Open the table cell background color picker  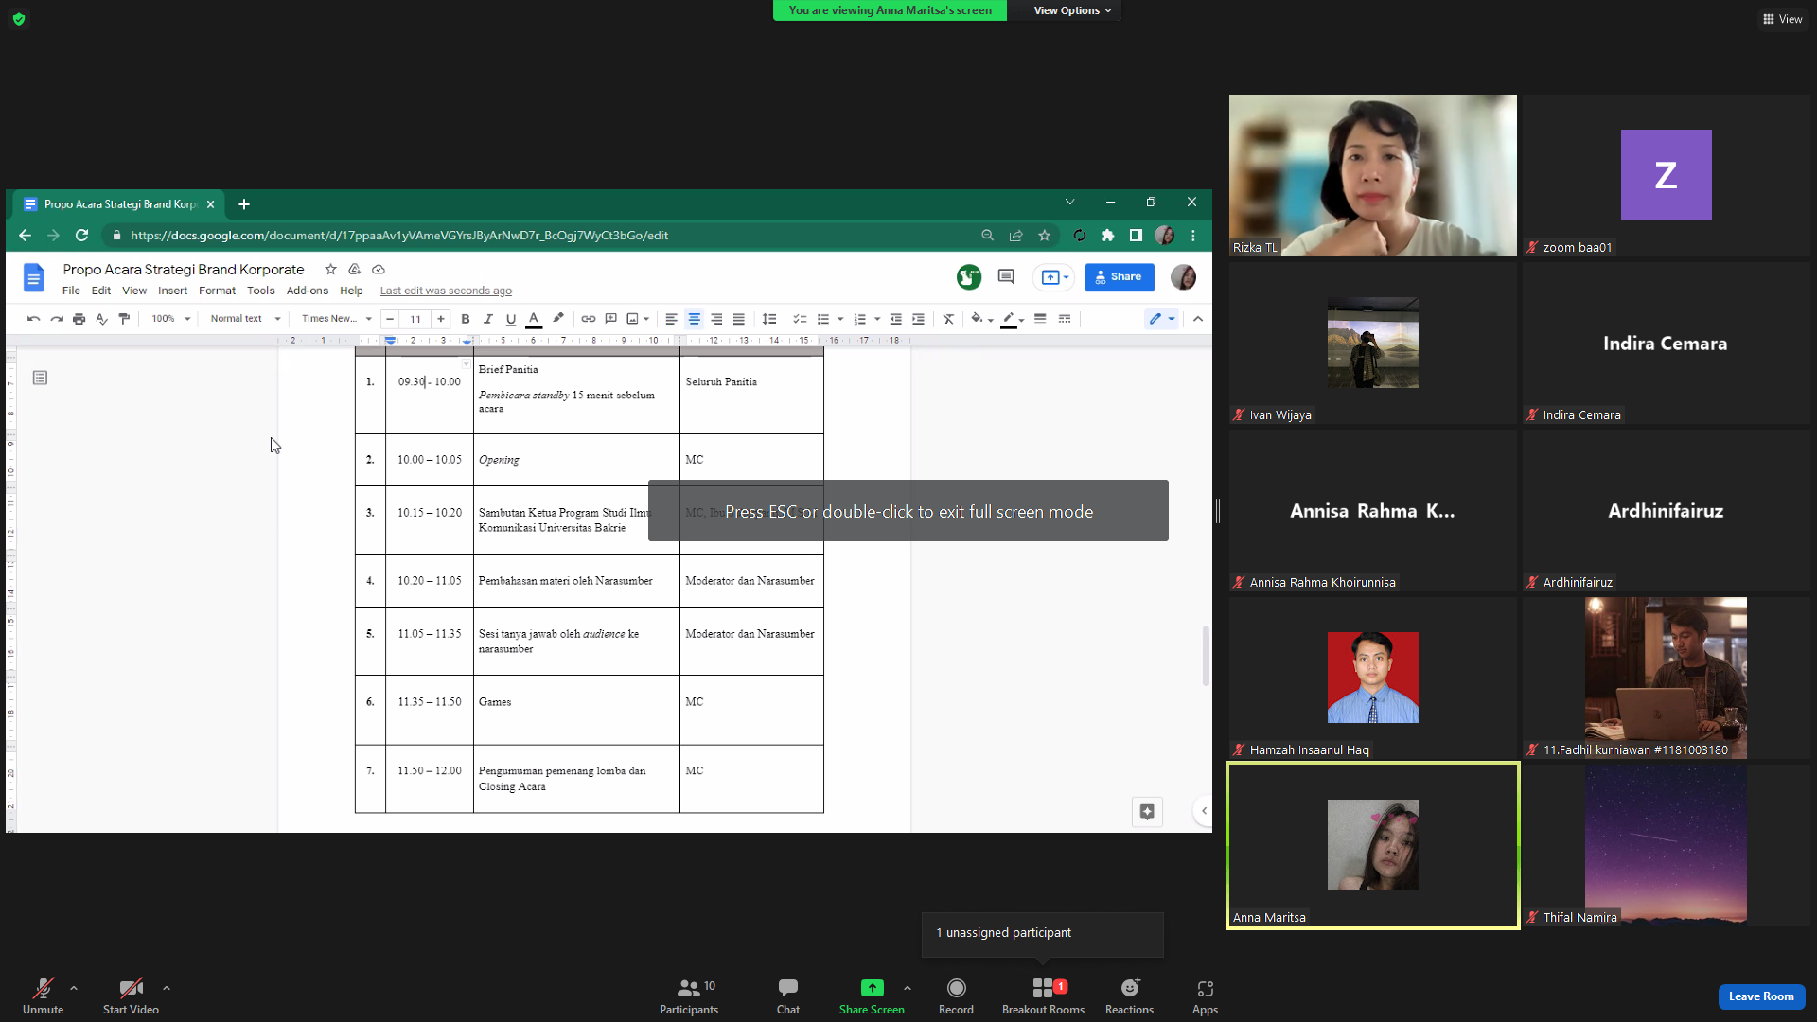pos(981,319)
